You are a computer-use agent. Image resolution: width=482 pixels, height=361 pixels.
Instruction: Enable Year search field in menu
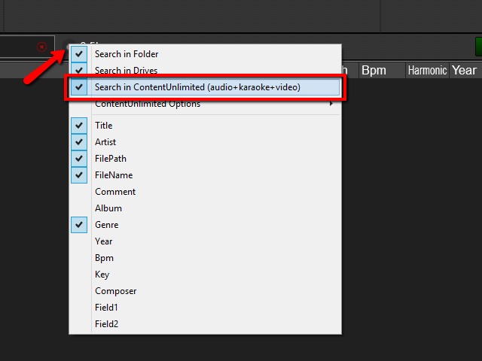click(x=205, y=241)
